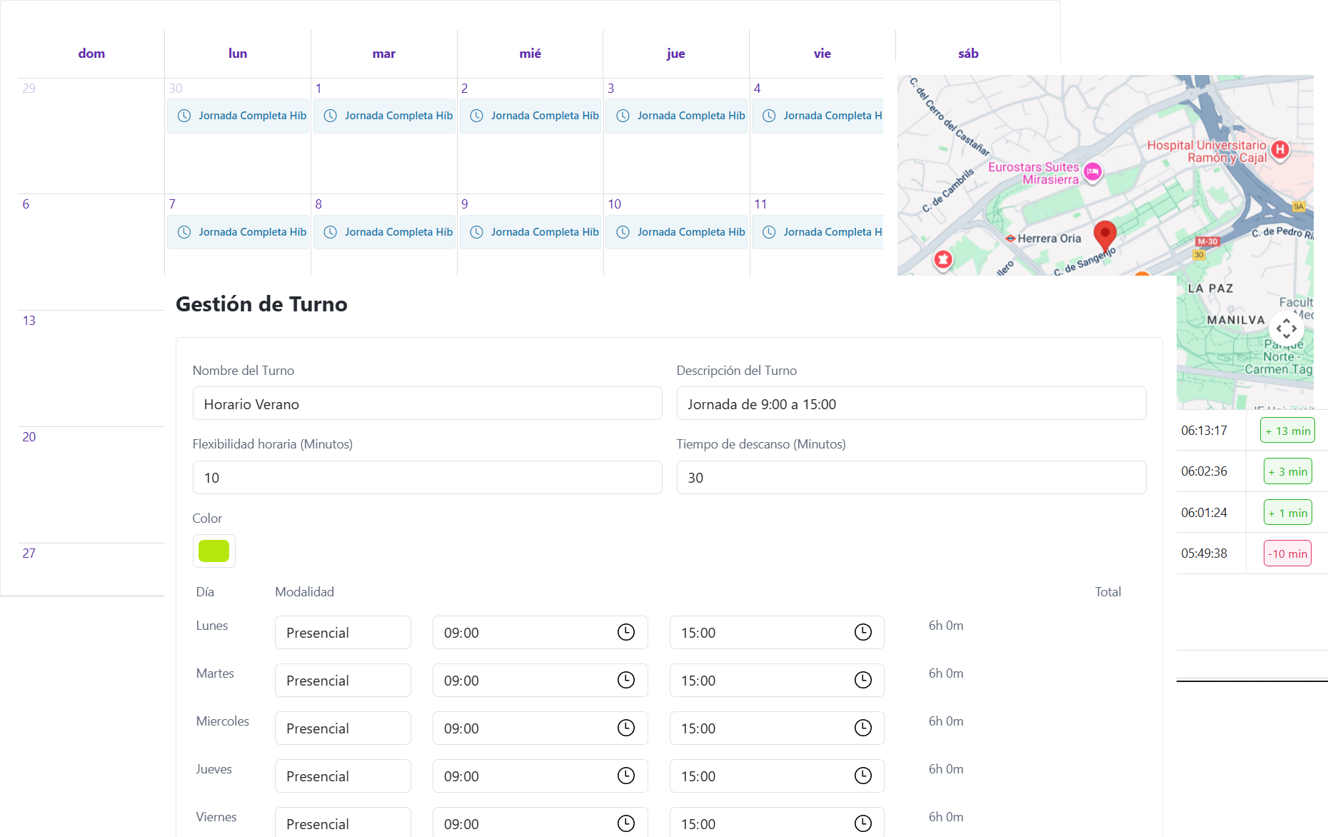This screenshot has height=837, width=1328.
Task: Open shift event on day 9
Action: point(530,232)
